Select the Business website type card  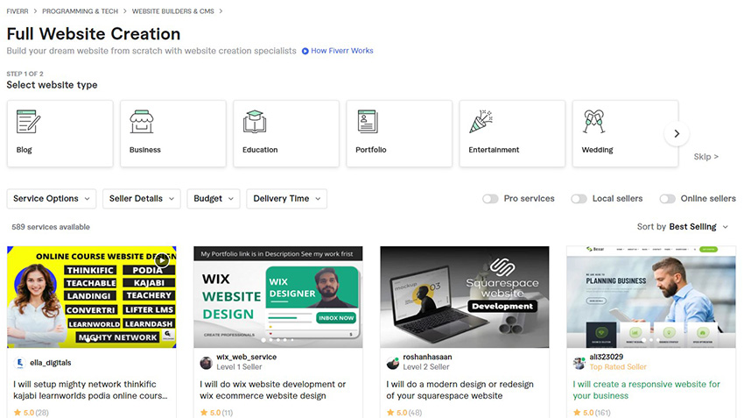tap(173, 133)
